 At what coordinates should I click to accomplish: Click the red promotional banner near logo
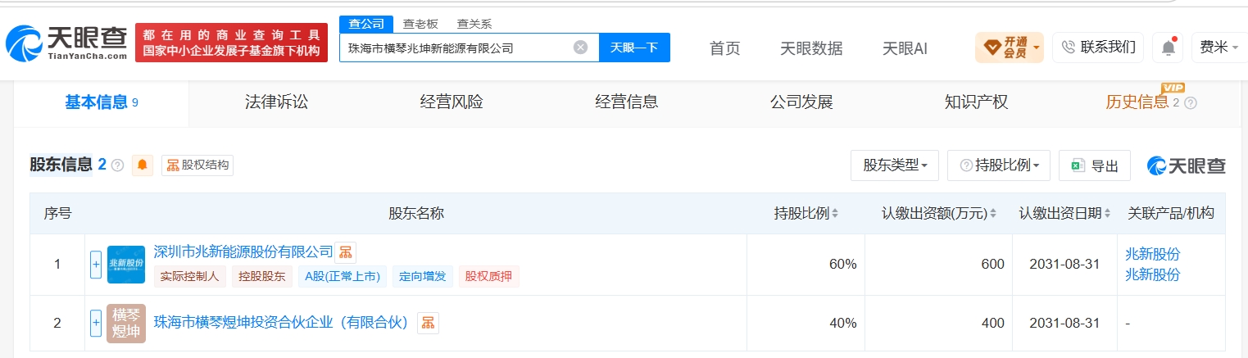pyautogui.click(x=231, y=43)
